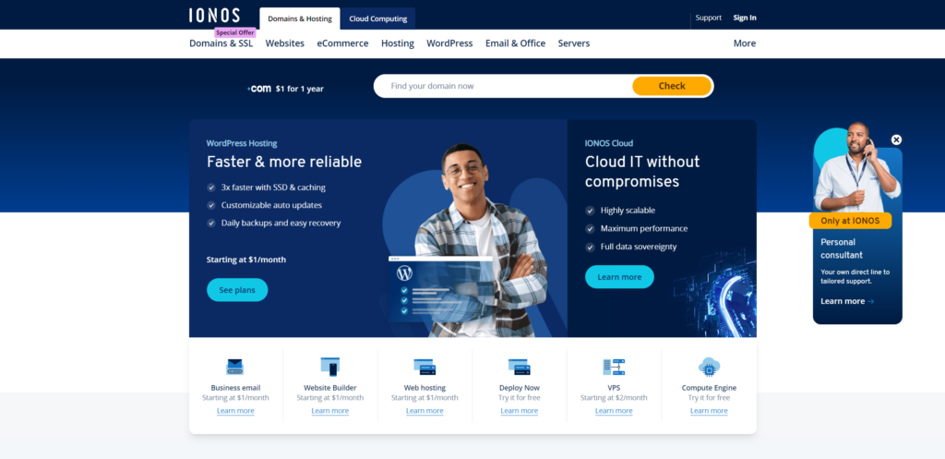
Task: Open the WordPress menu
Action: click(x=449, y=43)
